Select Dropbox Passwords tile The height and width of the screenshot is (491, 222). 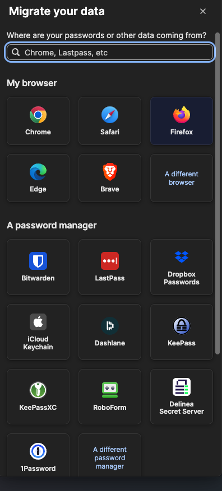coord(182,267)
